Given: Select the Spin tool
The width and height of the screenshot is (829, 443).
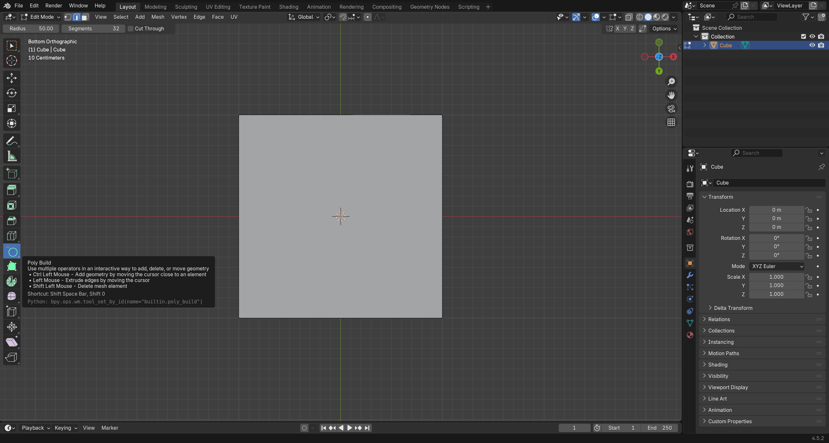Looking at the screenshot, I should click(12, 281).
